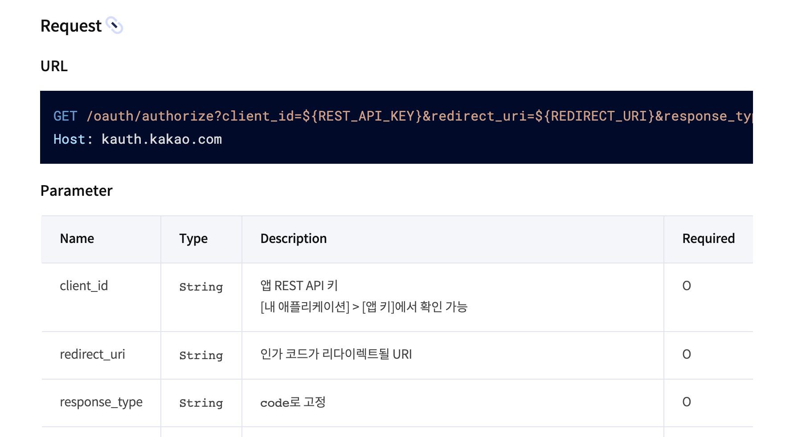794x437 pixels.
Task: Click the Required column header
Action: point(708,239)
